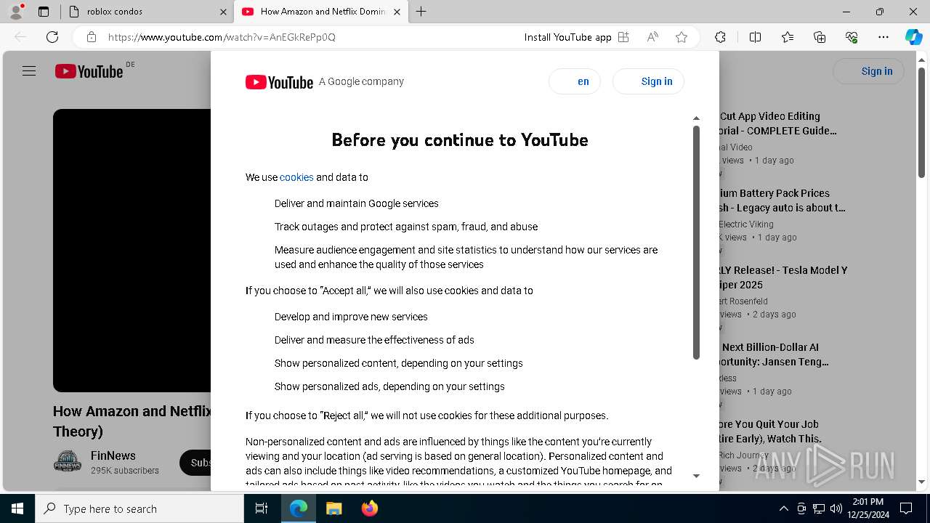
Task: Close the How Amazon and Netflix tab
Action: (x=397, y=12)
